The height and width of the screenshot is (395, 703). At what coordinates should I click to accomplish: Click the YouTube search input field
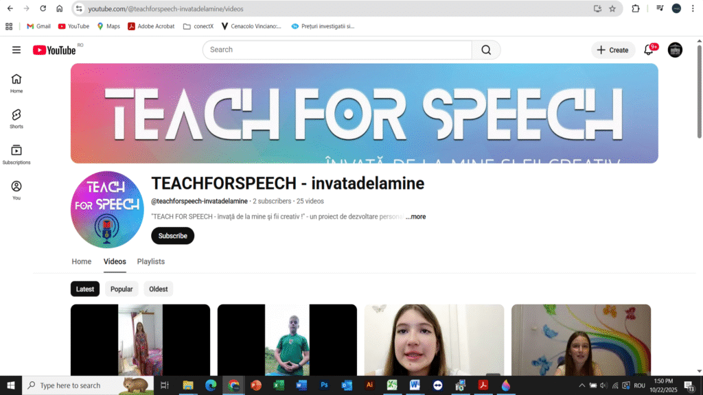coord(336,50)
